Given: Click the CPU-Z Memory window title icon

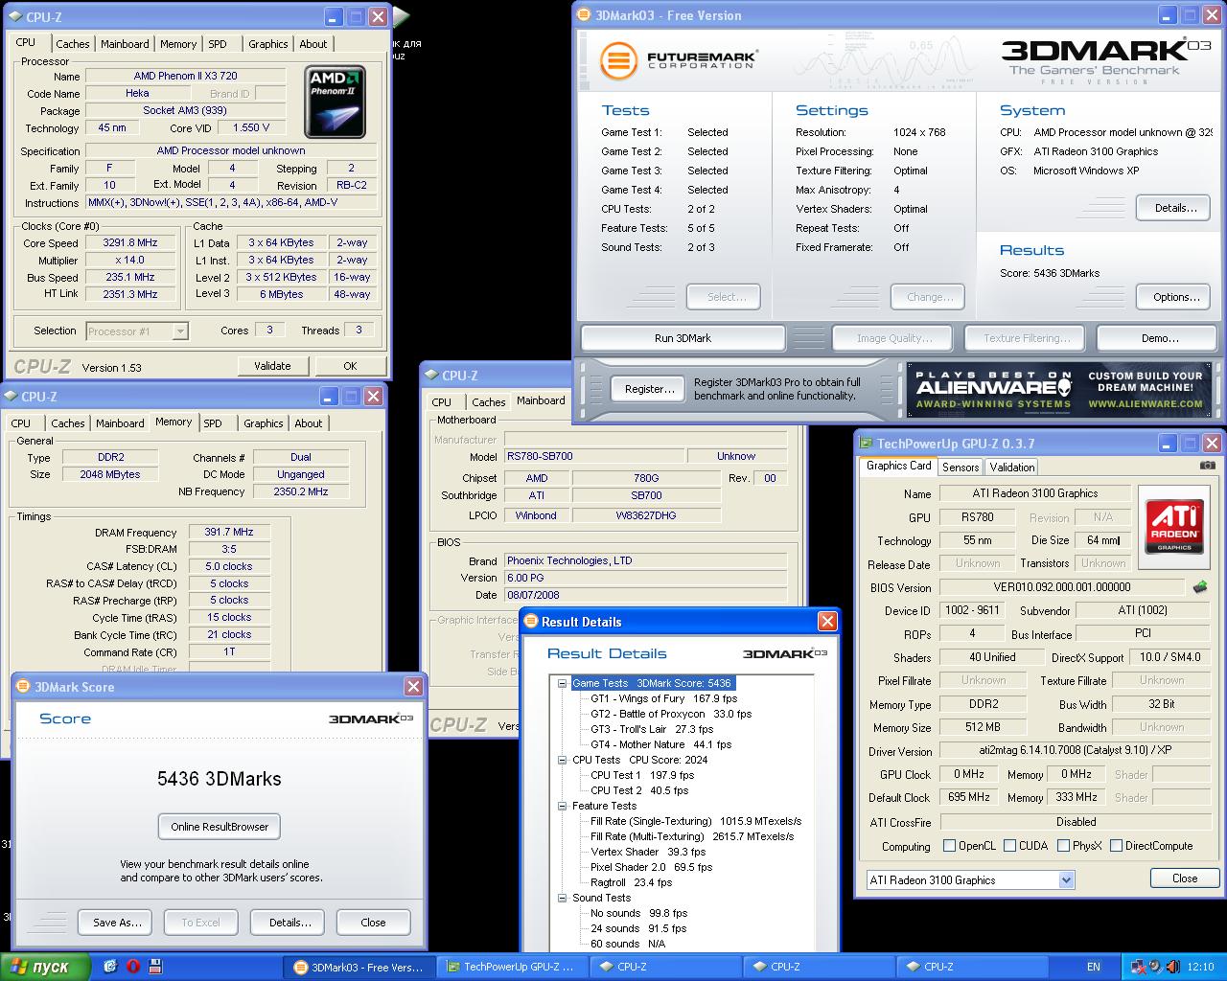Looking at the screenshot, I should (12, 396).
